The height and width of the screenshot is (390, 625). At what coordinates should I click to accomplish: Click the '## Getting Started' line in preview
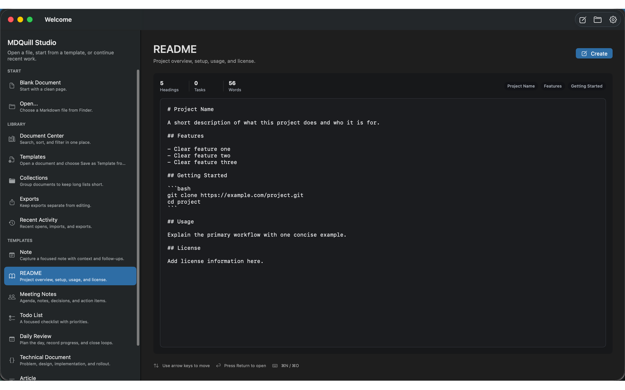(197, 175)
